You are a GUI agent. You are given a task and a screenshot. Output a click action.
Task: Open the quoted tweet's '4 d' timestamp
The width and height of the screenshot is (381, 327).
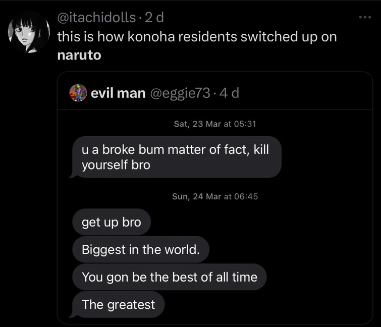coord(230,93)
